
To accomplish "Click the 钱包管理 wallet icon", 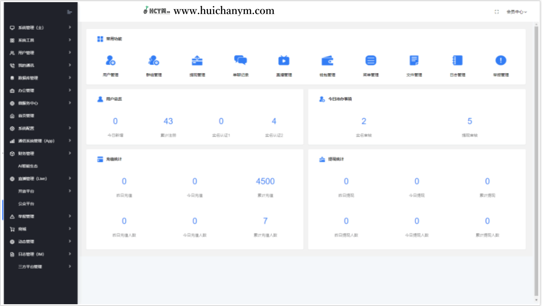I will click(327, 61).
